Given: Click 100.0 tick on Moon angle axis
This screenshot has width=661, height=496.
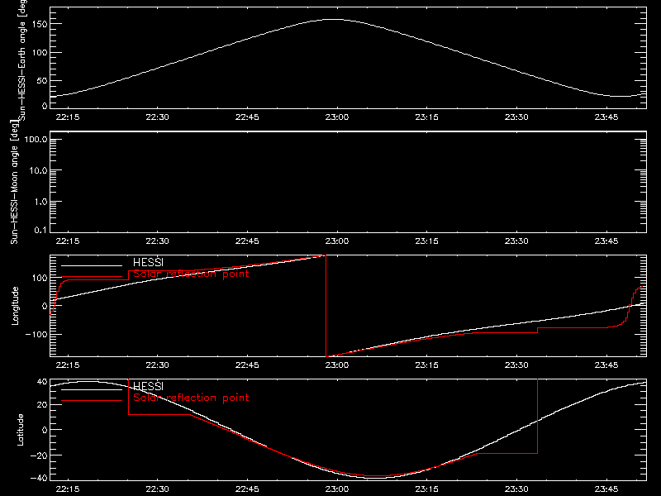Looking at the screenshot, I should point(36,140).
